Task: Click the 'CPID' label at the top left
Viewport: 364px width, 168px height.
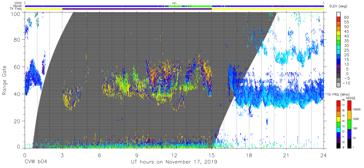Action: (18, 3)
